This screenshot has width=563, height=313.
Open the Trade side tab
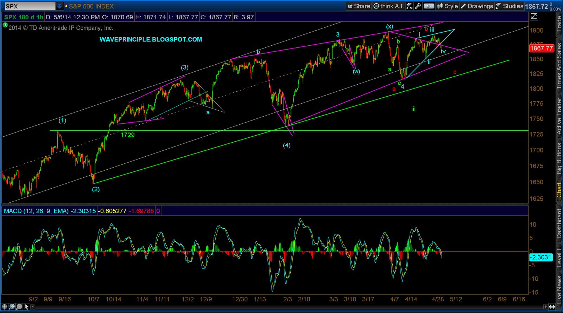click(x=559, y=24)
